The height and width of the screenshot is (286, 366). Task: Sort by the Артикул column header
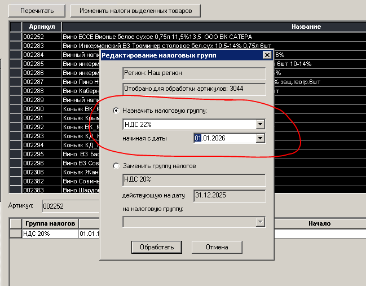click(42, 27)
